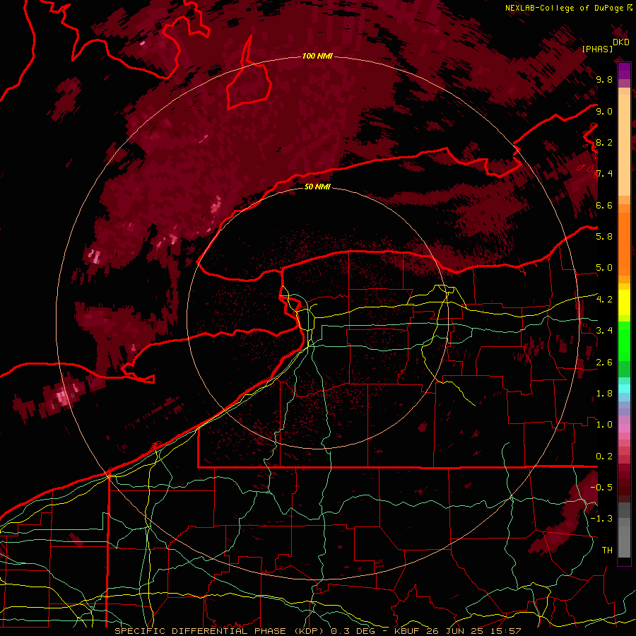Click the 1.8 scale value
The image size is (636, 636).
tap(604, 394)
